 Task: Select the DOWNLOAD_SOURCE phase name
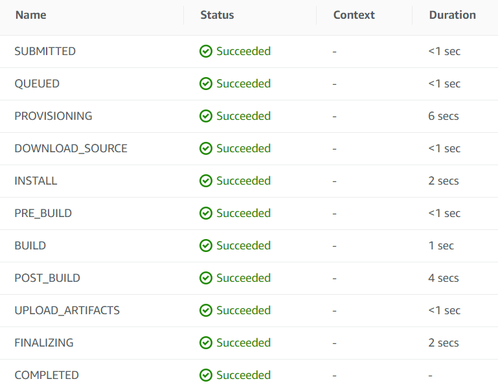71,148
